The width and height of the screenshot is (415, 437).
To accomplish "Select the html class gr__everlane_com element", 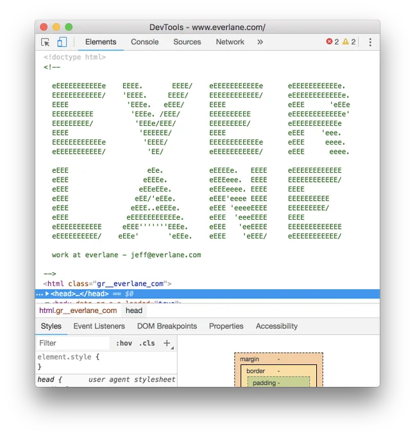I will pos(107,283).
